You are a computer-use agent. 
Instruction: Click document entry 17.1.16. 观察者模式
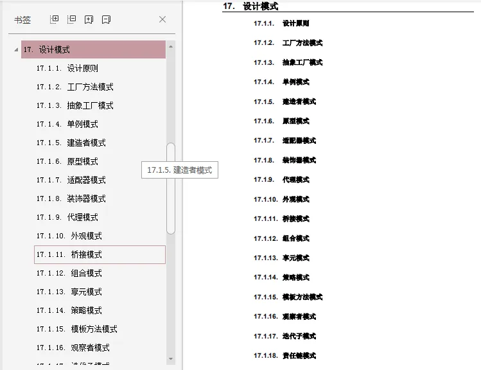(x=284, y=316)
